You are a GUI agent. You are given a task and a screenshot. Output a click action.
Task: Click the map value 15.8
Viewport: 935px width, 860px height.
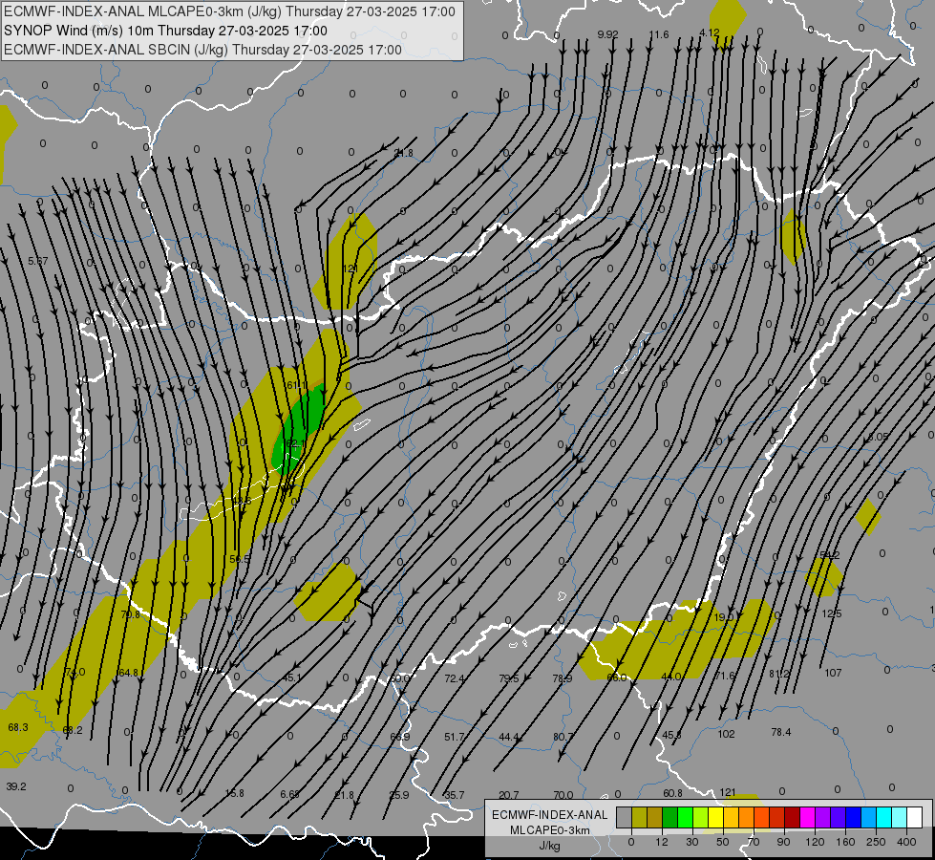(234, 793)
